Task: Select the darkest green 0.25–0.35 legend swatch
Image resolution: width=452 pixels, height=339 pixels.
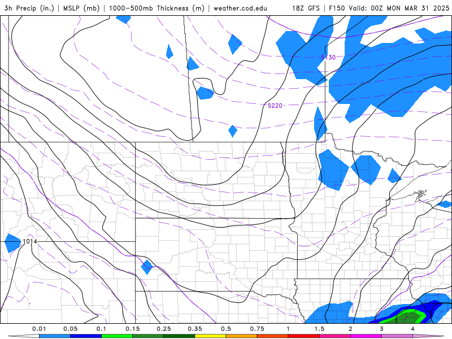Action: tap(179, 336)
